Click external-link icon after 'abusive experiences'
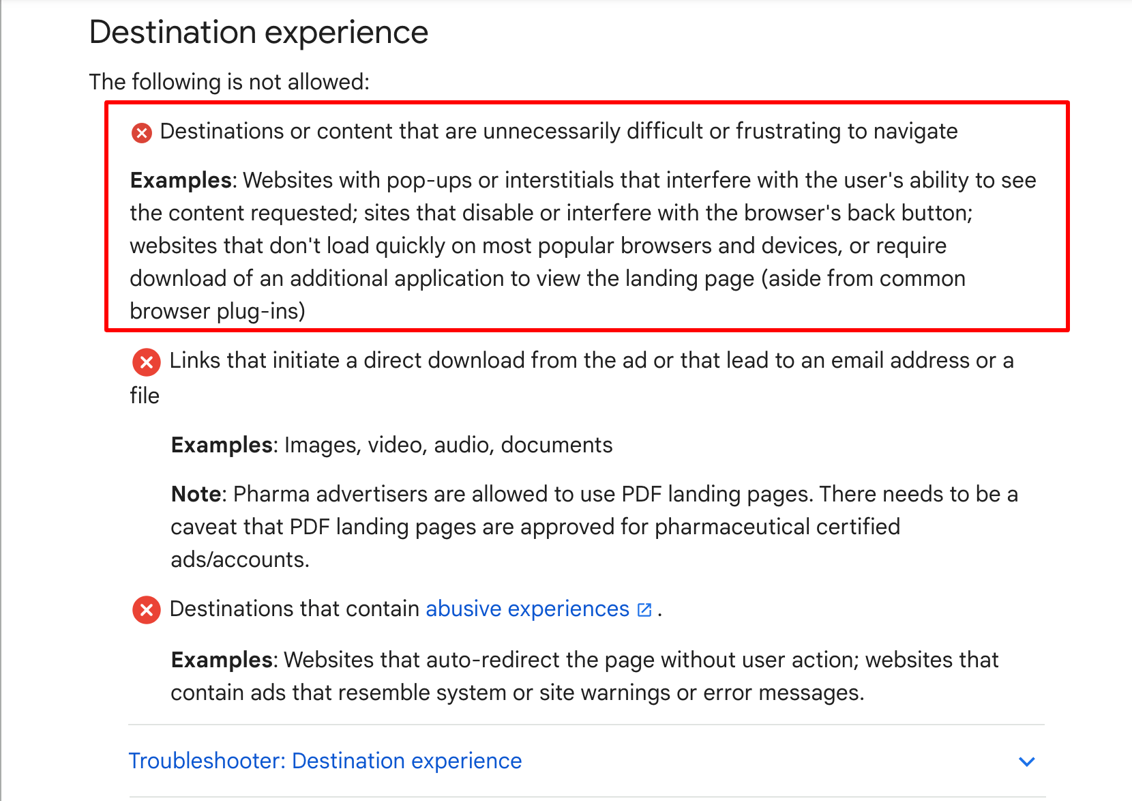The height and width of the screenshot is (801, 1132). pos(644,610)
